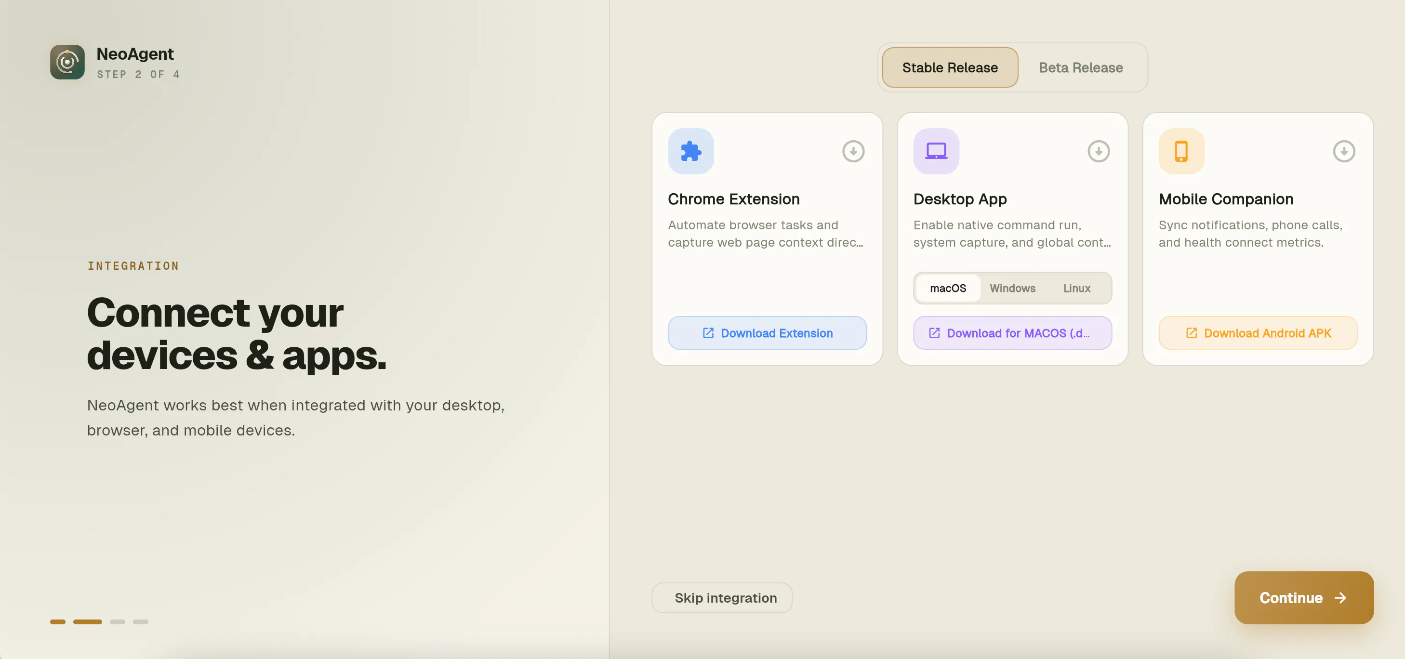
Task: Click the 'INTEGRATION' section label
Action: pos(133,266)
